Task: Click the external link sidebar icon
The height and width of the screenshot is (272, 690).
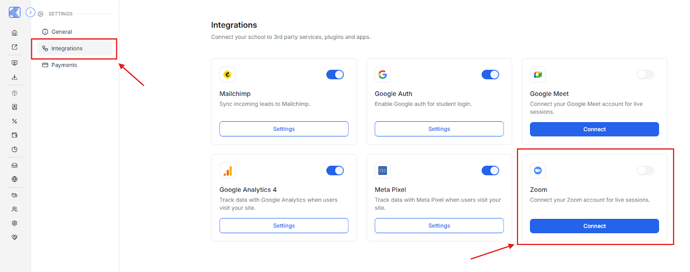Action: pos(15,47)
